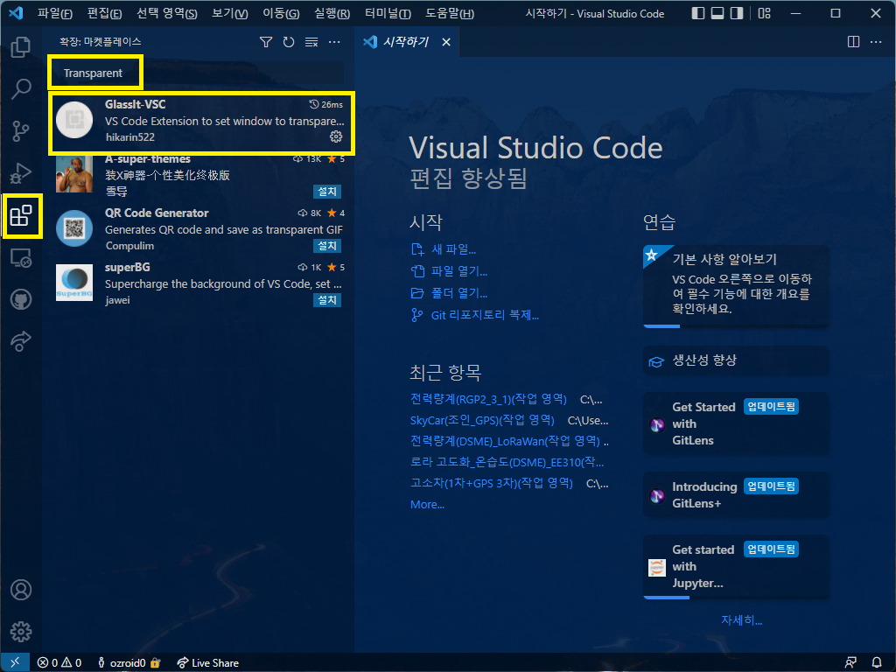Open the feedback icon in the status bar
Viewport: 896px width, 672px height.
(850, 662)
